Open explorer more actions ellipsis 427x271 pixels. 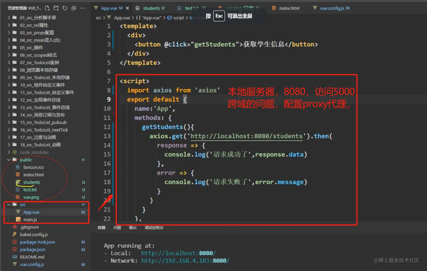point(82,8)
